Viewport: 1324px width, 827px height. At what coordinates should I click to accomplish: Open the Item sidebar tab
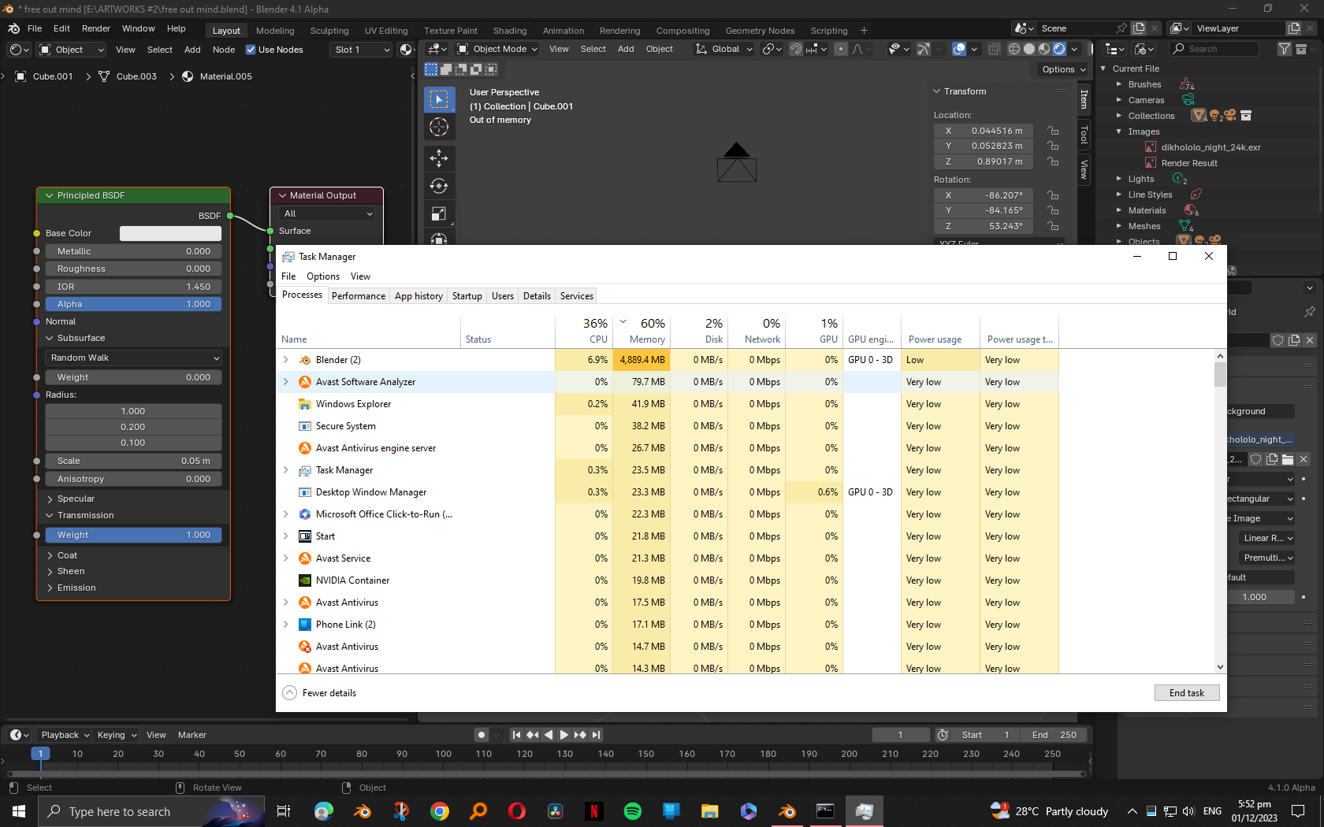coord(1084,99)
